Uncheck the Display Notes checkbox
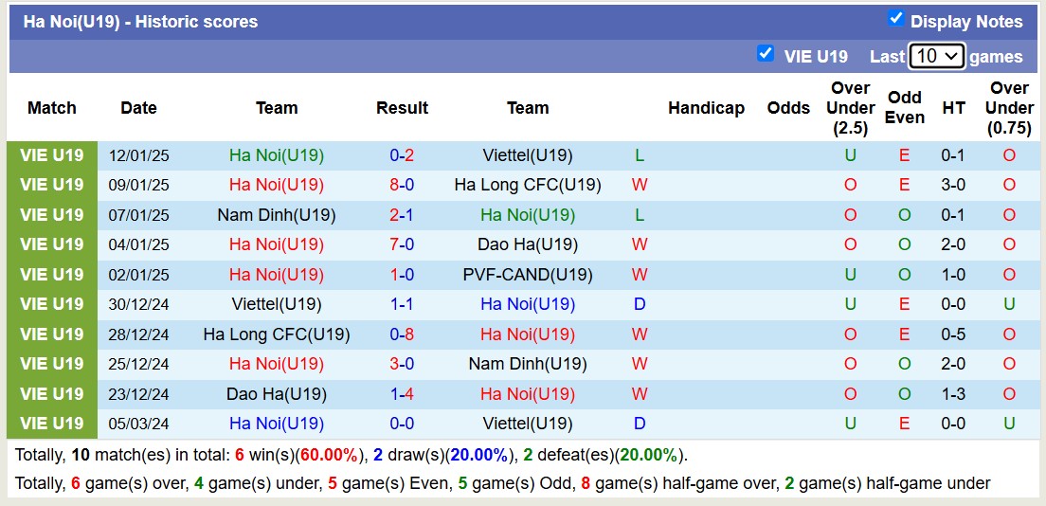1046x506 pixels. pos(895,18)
